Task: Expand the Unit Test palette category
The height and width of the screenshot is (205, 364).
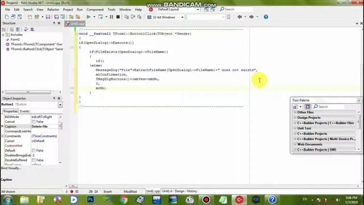Action: [295, 128]
